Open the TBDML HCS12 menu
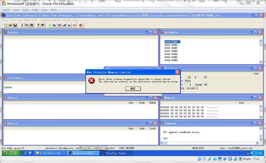The height and width of the screenshot is (163, 266). [x=31, y=20]
